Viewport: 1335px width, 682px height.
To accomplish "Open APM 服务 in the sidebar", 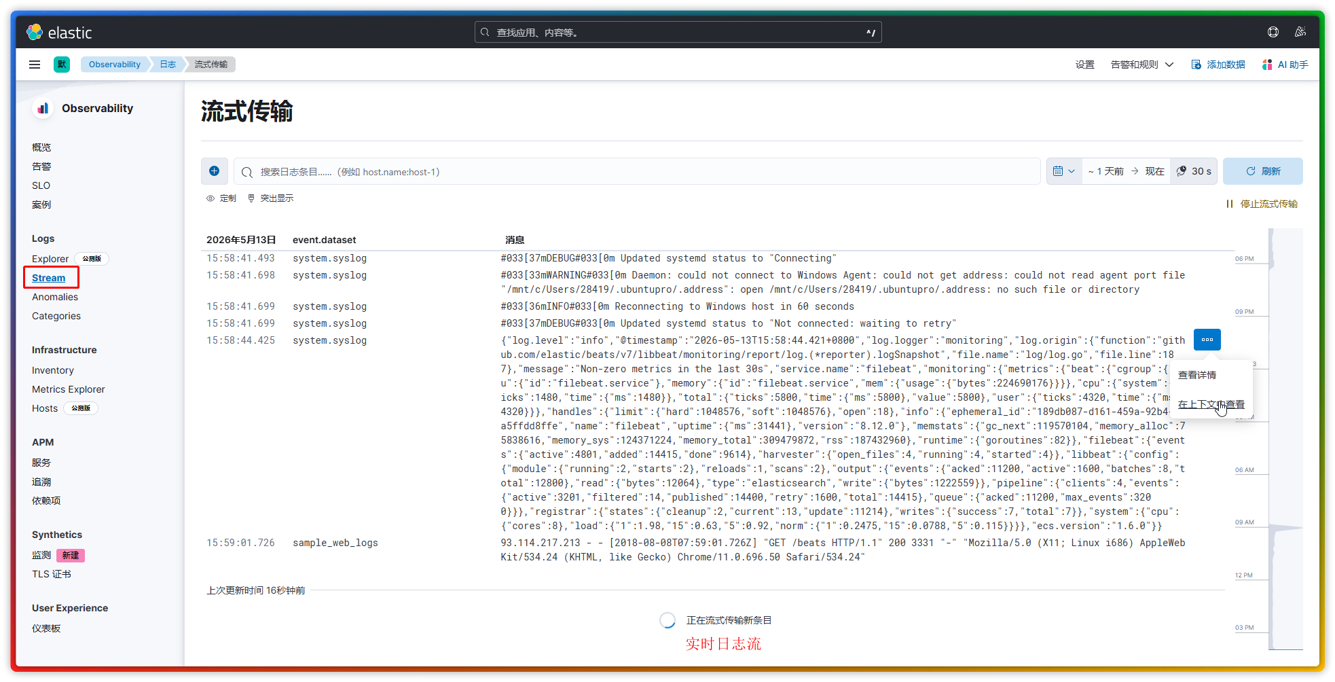I will [x=41, y=463].
